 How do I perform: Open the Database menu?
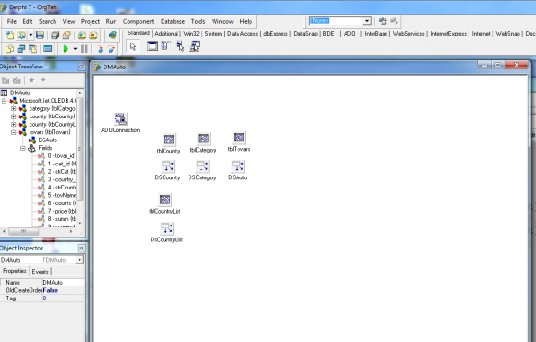(173, 21)
